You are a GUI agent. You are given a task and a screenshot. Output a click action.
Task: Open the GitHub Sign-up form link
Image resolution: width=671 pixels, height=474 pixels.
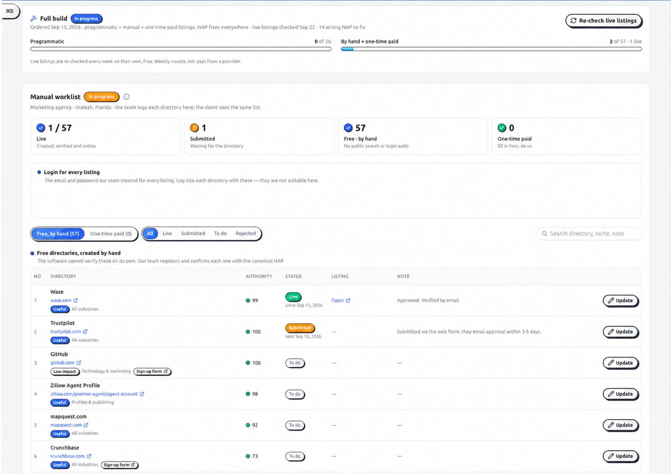point(152,371)
